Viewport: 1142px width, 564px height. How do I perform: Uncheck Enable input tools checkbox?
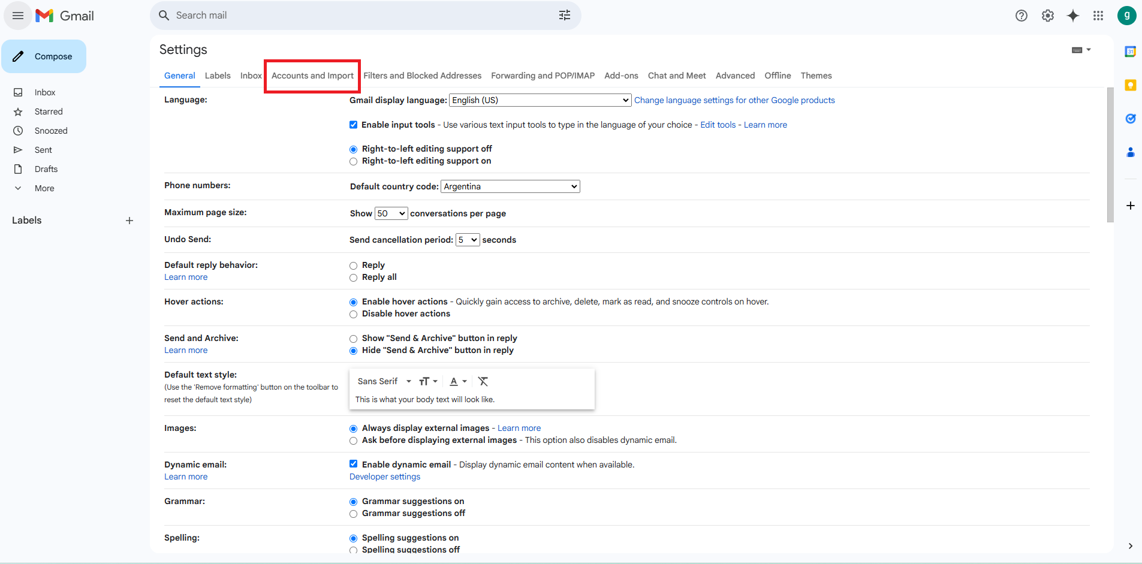[x=354, y=125]
